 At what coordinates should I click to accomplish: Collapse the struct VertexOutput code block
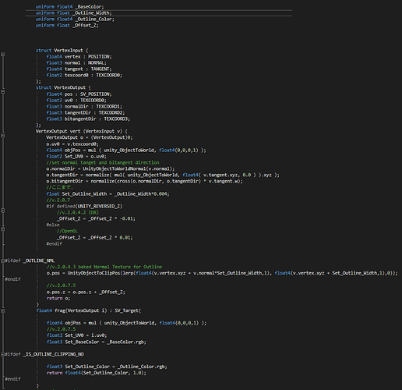[2, 92]
